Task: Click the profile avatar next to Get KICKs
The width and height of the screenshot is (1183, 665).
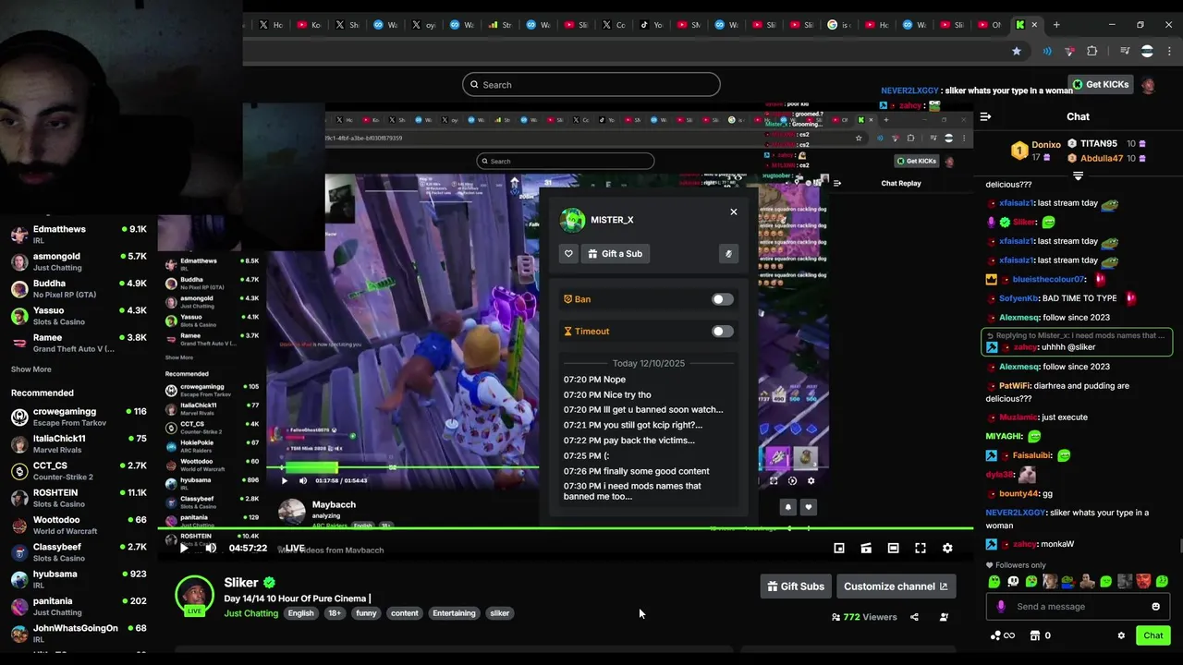Action: (x=1148, y=85)
